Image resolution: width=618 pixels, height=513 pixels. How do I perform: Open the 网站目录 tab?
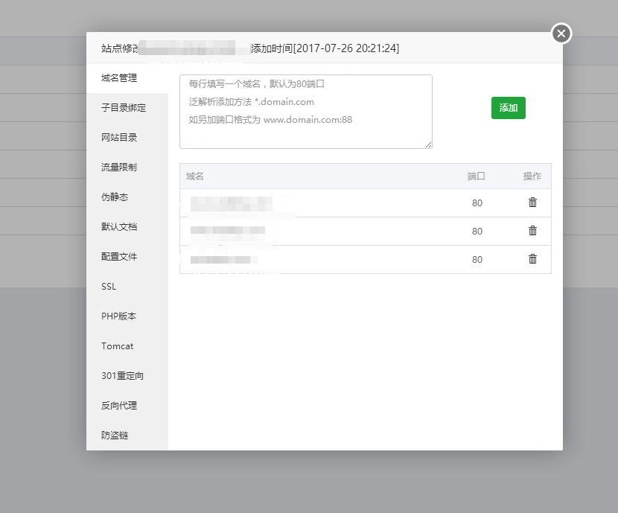point(127,138)
